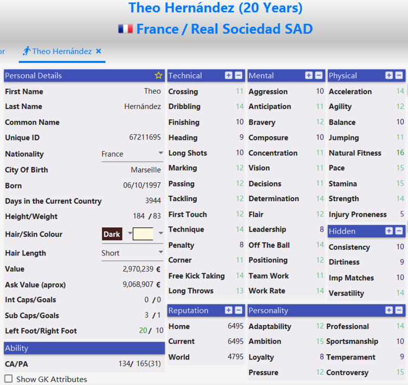This screenshot has height=385, width=408.
Task: Click the CA/PA value 134/ 165(31)
Action: pyautogui.click(x=139, y=364)
